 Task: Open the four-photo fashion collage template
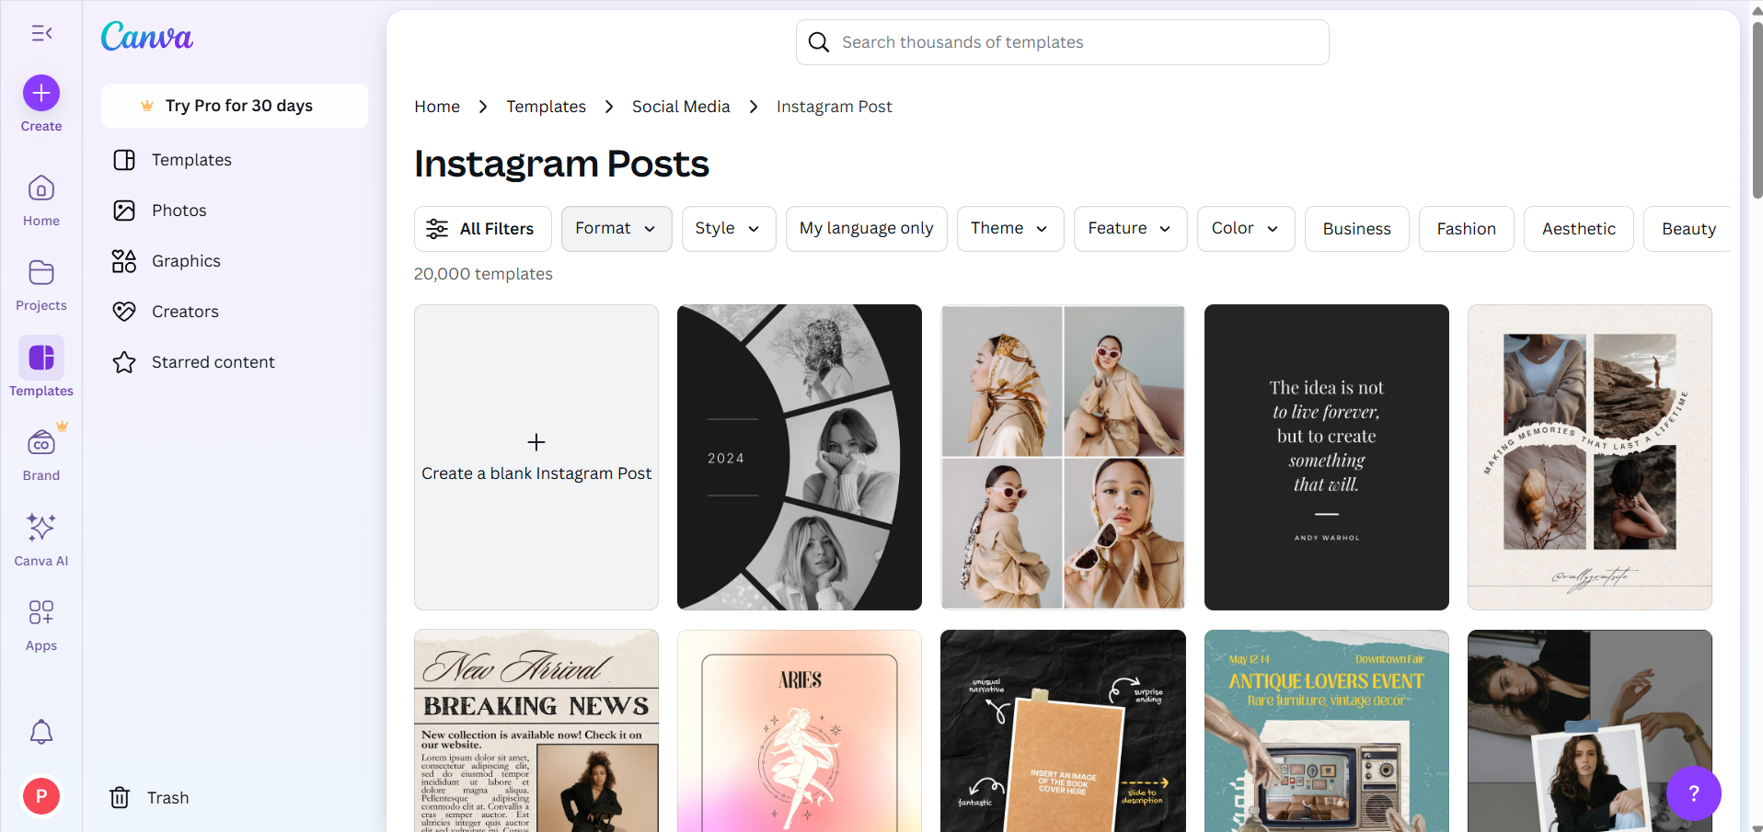coord(1063,457)
